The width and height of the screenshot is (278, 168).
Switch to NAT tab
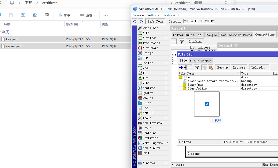(200, 35)
